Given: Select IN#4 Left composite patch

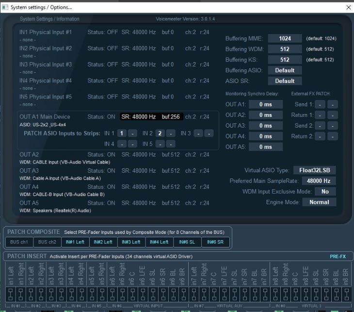Looking at the screenshot, I should coord(160,242).
